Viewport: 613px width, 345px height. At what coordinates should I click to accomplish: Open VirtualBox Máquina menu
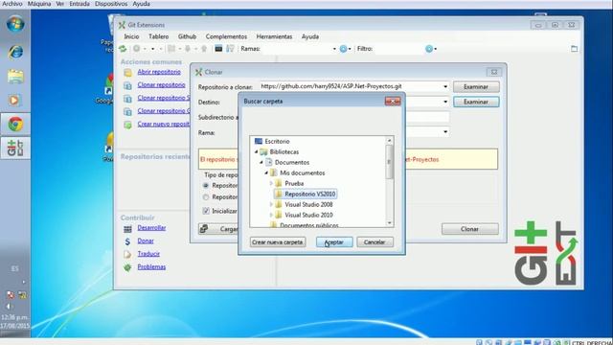point(39,4)
